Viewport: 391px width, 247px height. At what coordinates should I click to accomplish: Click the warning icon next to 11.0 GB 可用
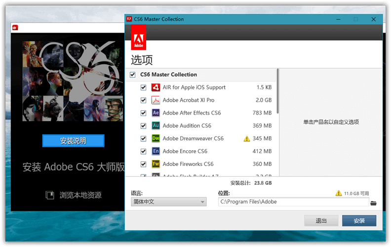pos(339,193)
